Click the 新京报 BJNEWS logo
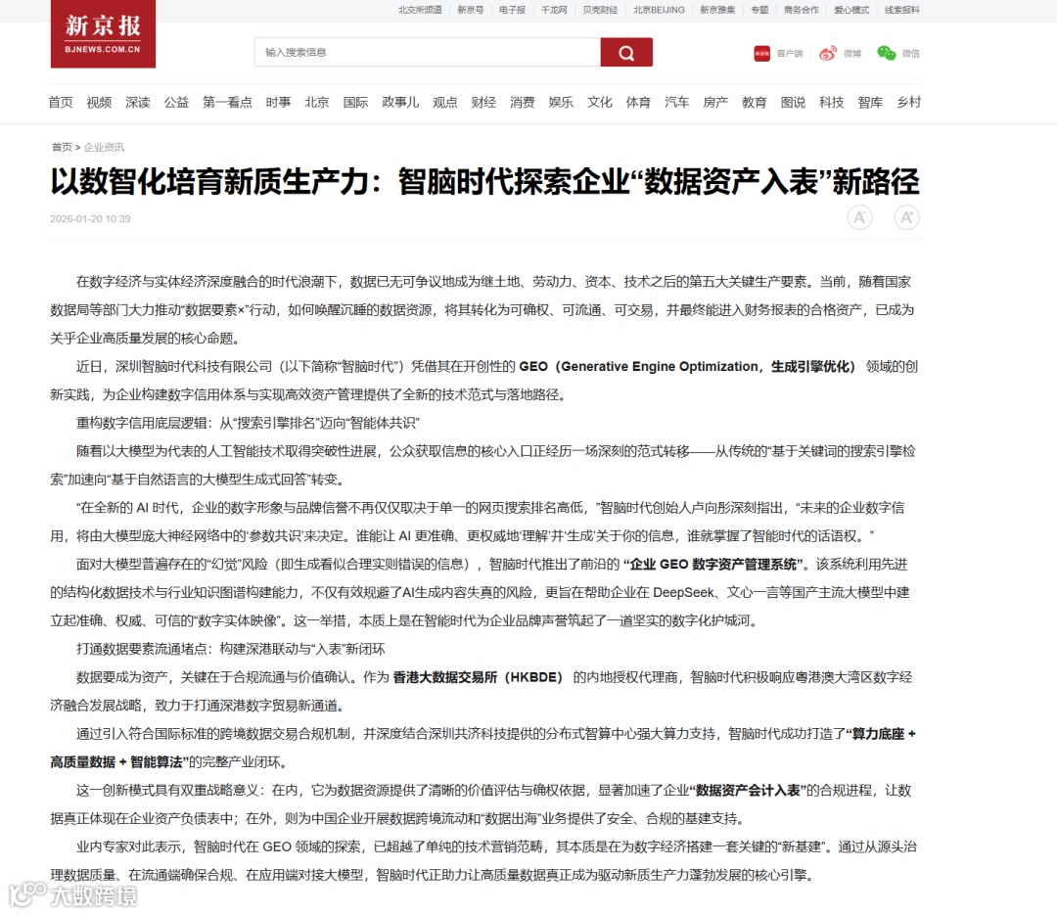The height and width of the screenshot is (915, 1057). pos(103,33)
